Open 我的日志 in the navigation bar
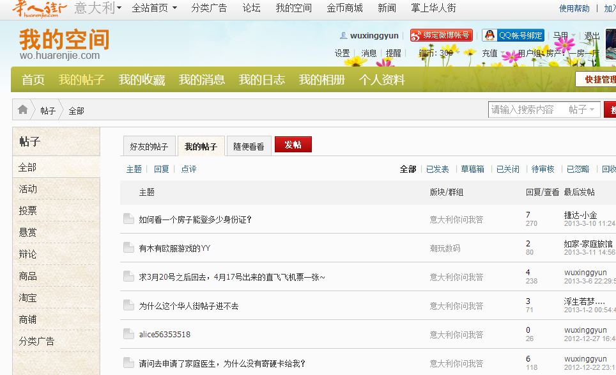Image resolution: width=616 pixels, height=375 pixels. (261, 79)
